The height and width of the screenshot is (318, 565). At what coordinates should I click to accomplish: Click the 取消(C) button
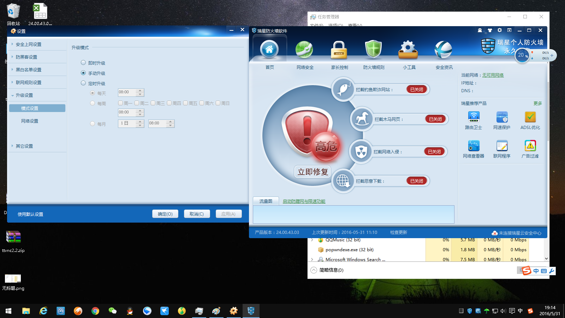[197, 214]
